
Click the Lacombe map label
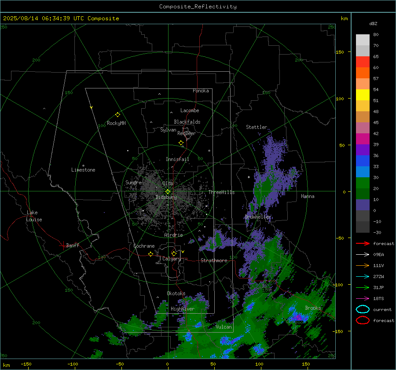click(x=190, y=110)
